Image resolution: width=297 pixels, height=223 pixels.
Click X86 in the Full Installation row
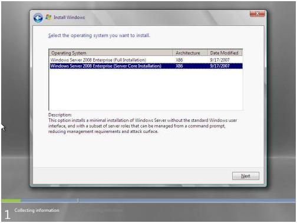[179, 60]
